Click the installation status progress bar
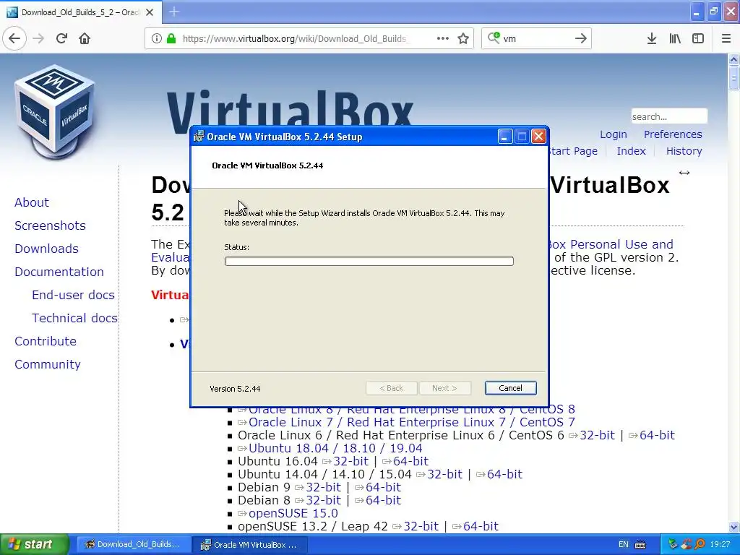 click(369, 261)
